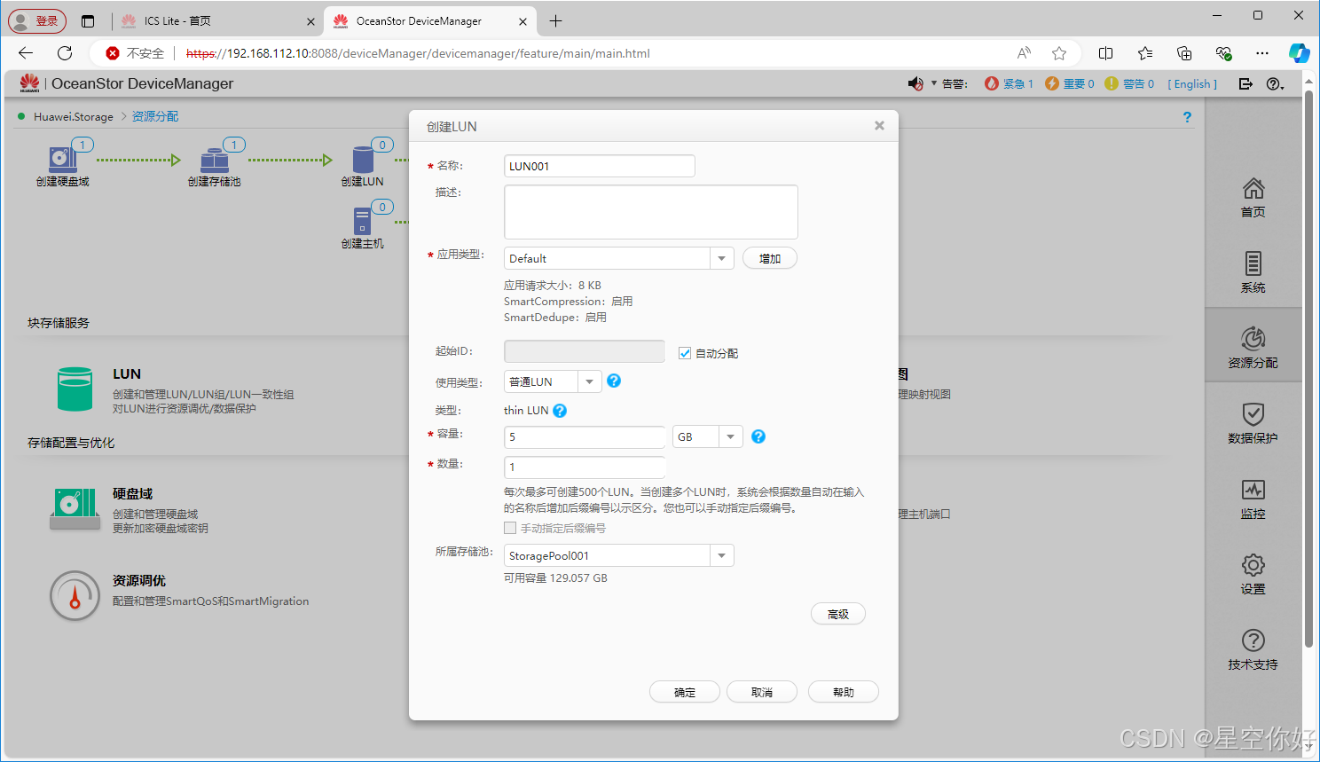Click help icon beside capacity unit
The width and height of the screenshot is (1320, 762).
pyautogui.click(x=758, y=436)
